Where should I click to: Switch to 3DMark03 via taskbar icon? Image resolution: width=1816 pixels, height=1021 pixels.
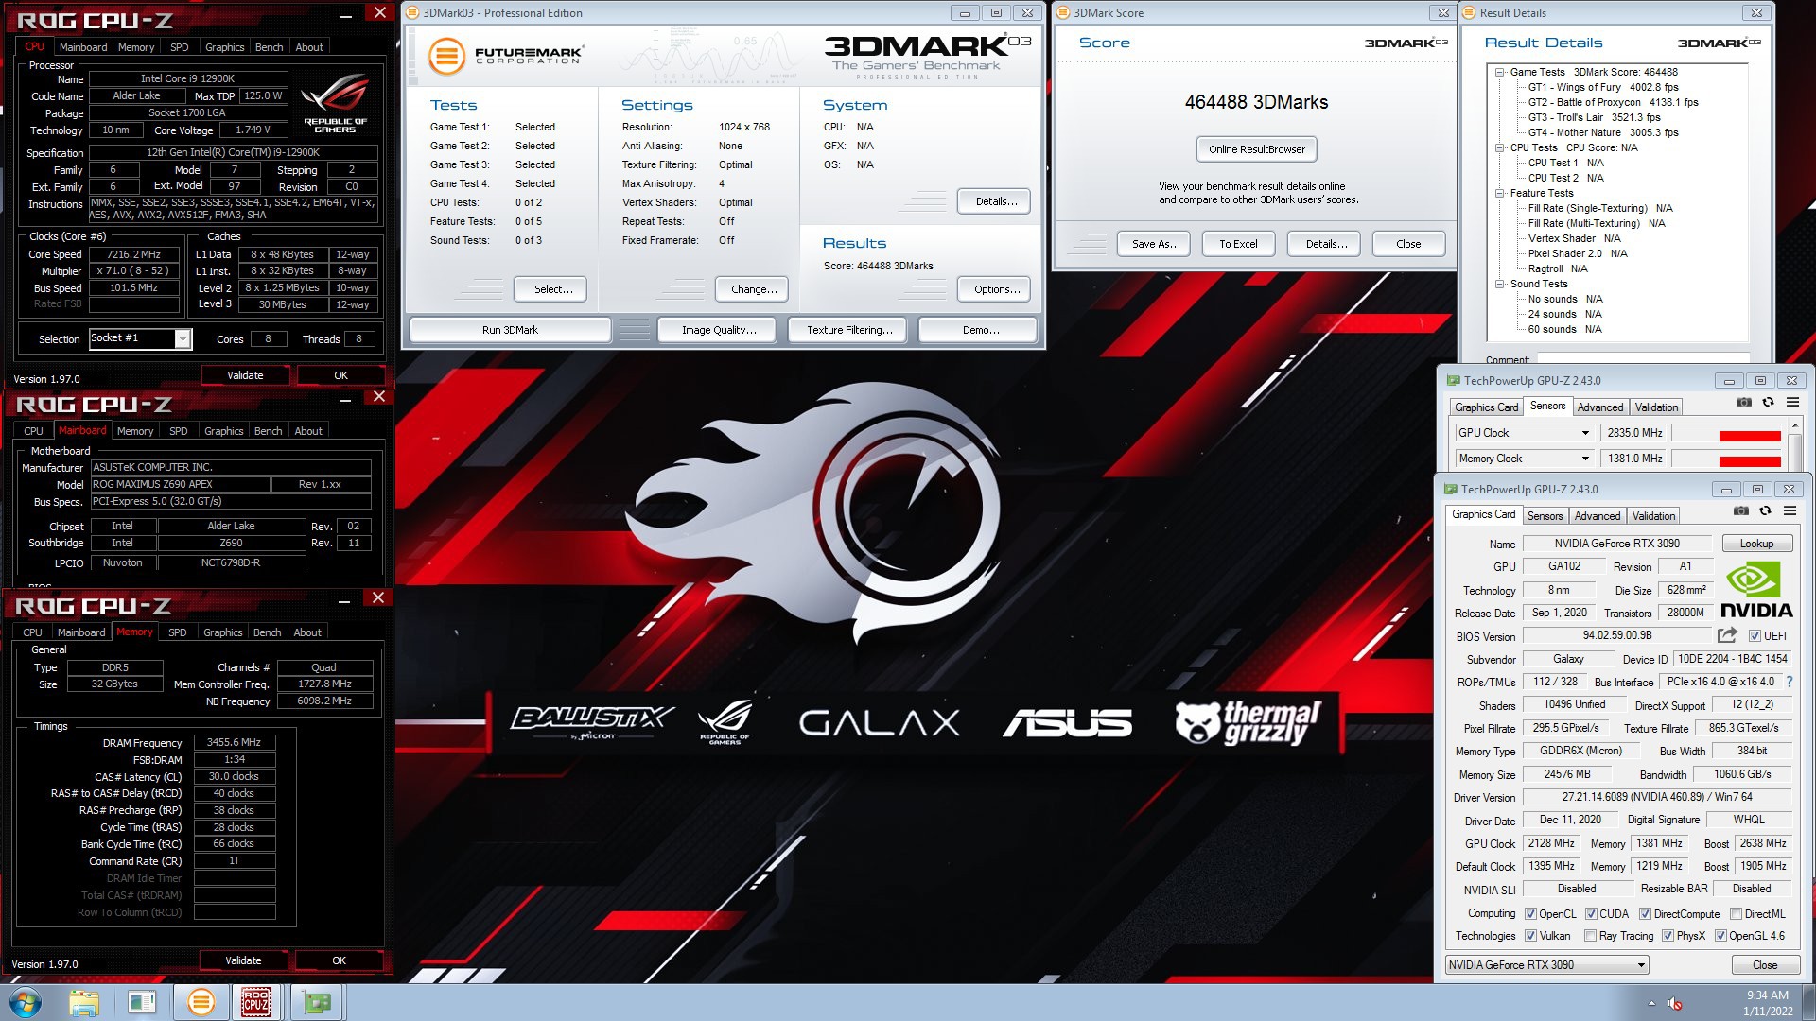click(201, 1002)
